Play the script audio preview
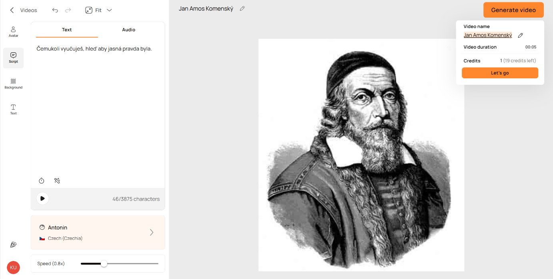The image size is (553, 279). [x=42, y=199]
